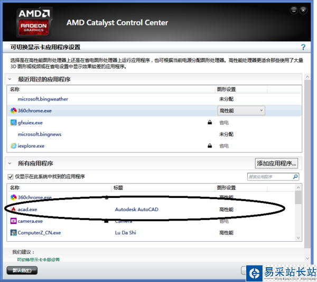Click the 省电 setting for iexplore.exe
This screenshot has width=317, height=282.
click(224, 146)
